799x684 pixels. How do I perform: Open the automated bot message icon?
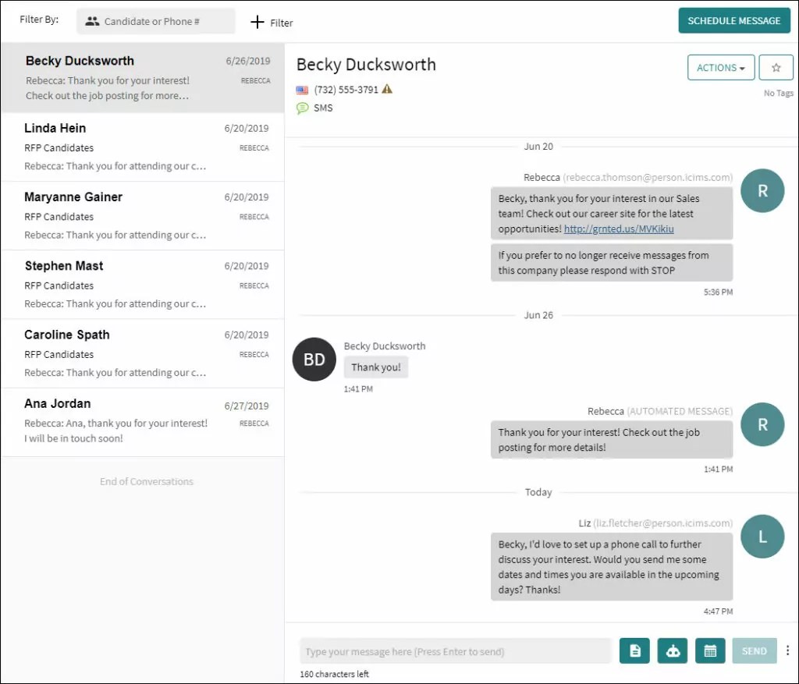coord(673,651)
